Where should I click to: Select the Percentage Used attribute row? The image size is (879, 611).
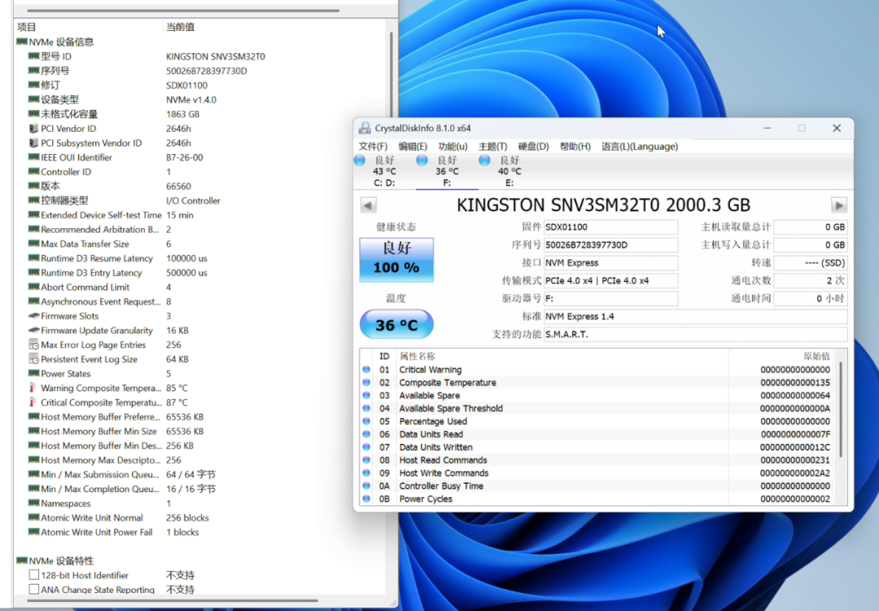[597, 421]
